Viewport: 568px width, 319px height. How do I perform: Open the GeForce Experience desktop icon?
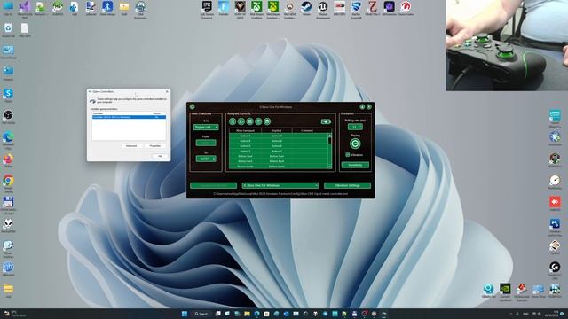[505, 292]
